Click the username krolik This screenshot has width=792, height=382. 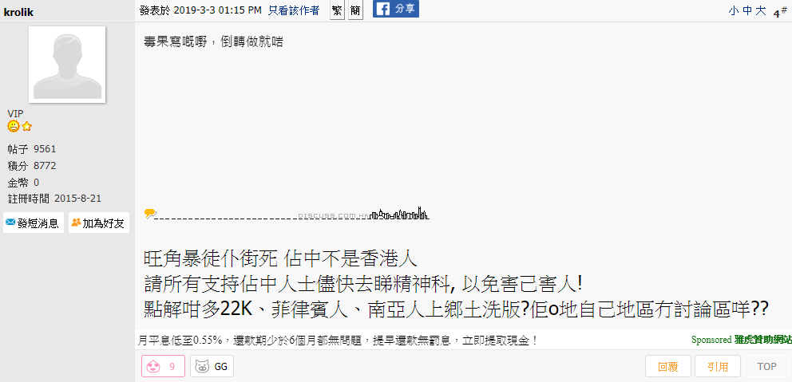[x=18, y=12]
